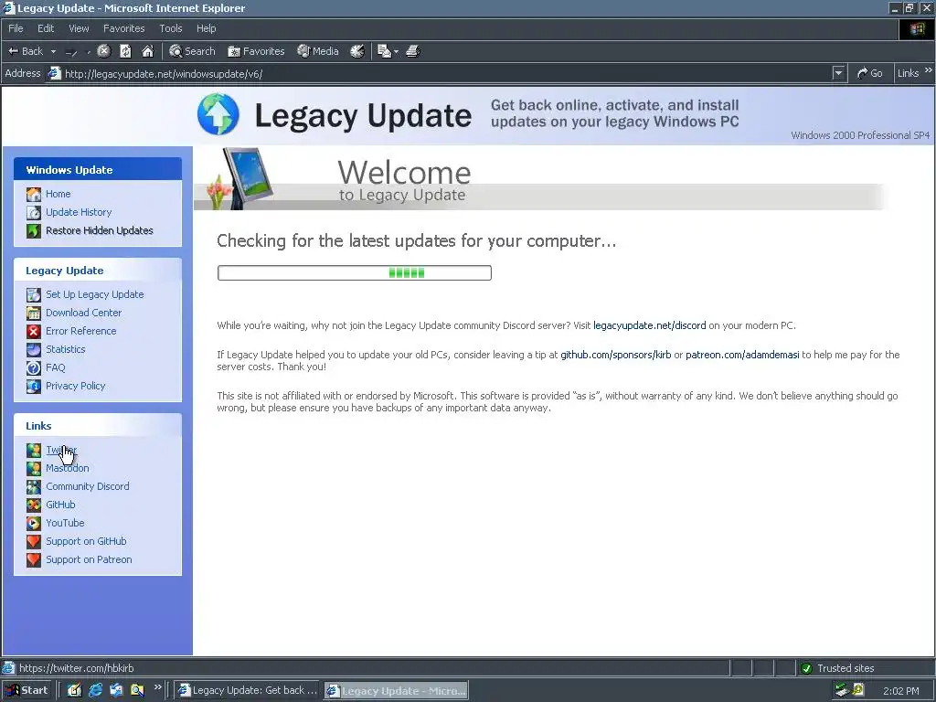This screenshot has height=702, width=936.
Task: Click the Download Center icon
Action: 34,313
